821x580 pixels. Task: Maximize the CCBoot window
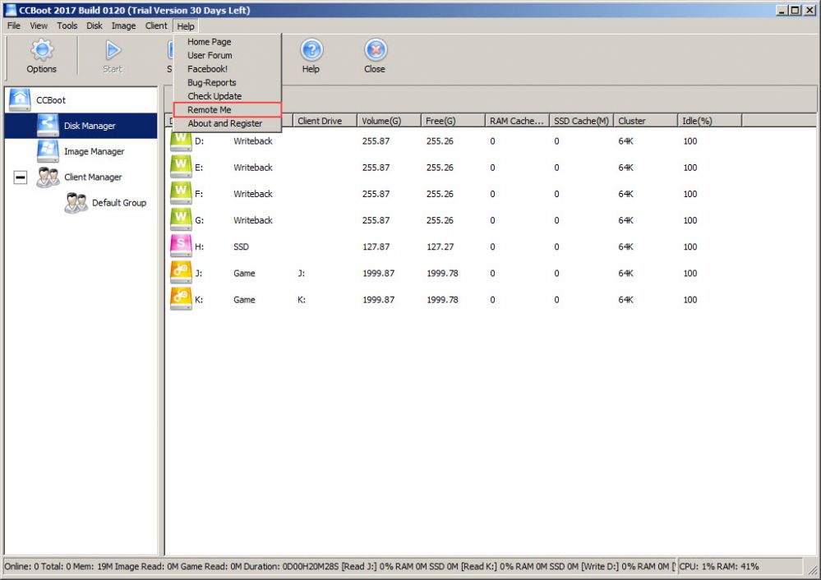795,10
